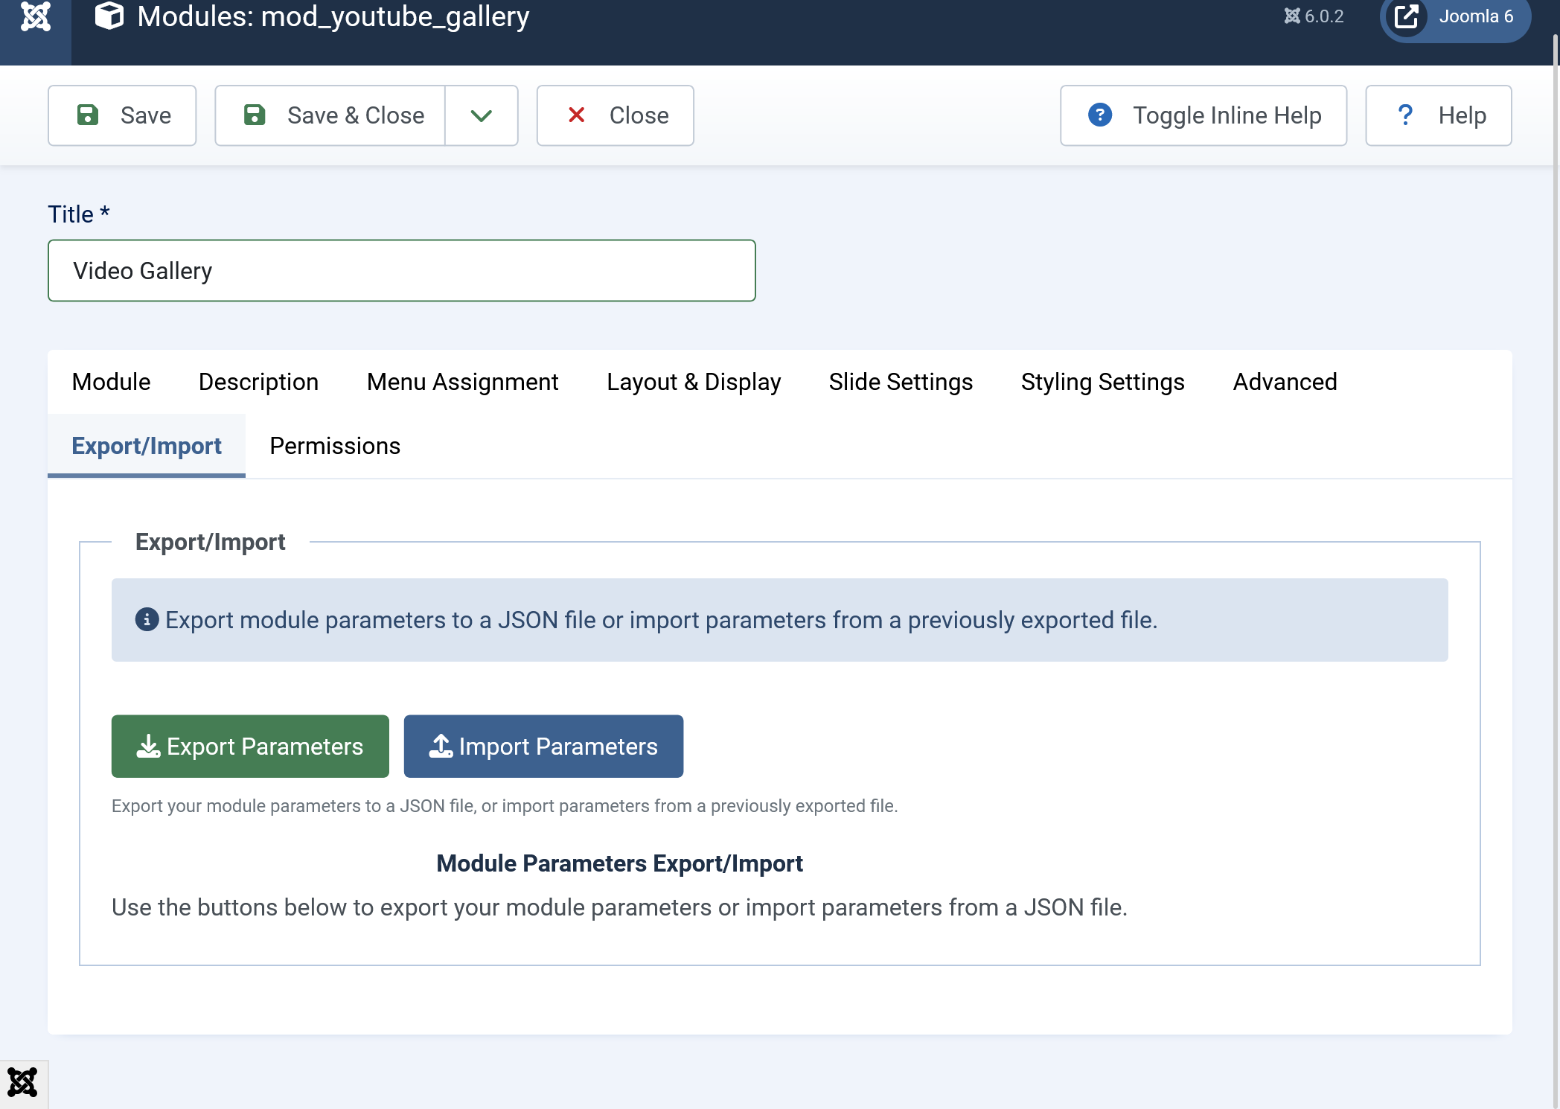
Task: Click the module cube icon beside page title
Action: pyautogui.click(x=109, y=16)
